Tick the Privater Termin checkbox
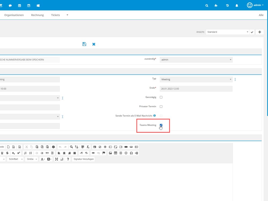This screenshot has width=268, height=201. pos(161,106)
